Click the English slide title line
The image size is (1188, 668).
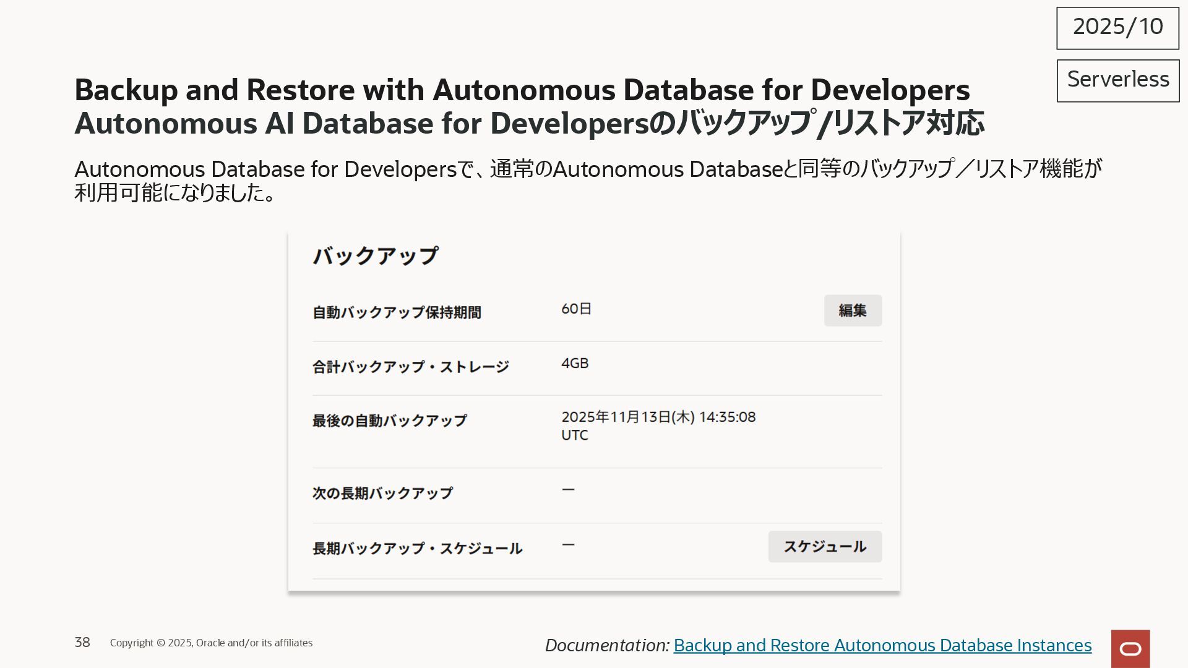522,90
